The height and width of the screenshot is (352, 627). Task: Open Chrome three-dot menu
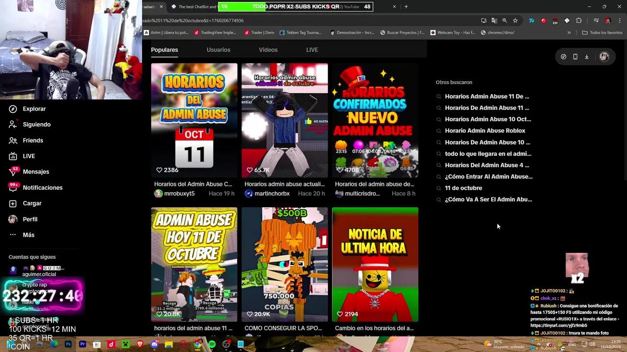(620, 21)
